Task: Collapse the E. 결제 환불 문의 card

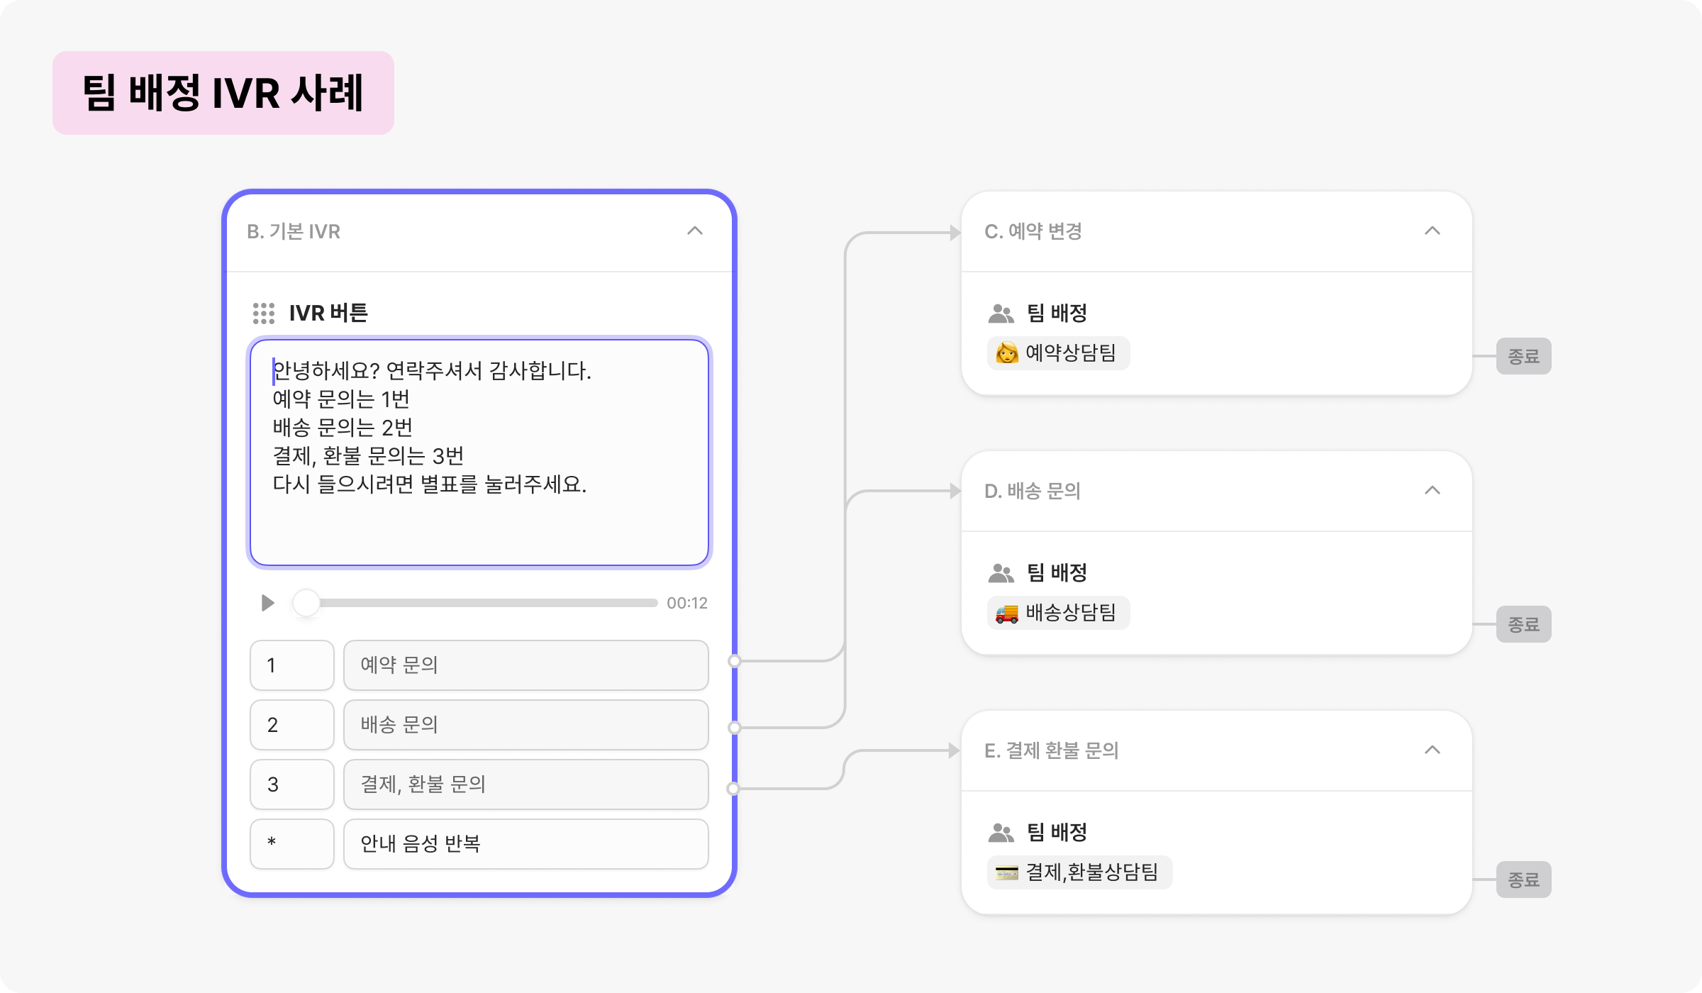Action: pos(1433,750)
